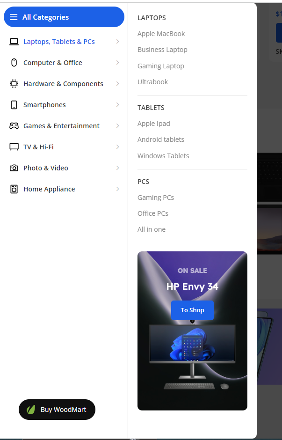Click the laptop icon beside Laptops, Tablets & PCs
Viewport: 282px width, 440px height.
pos(14,42)
